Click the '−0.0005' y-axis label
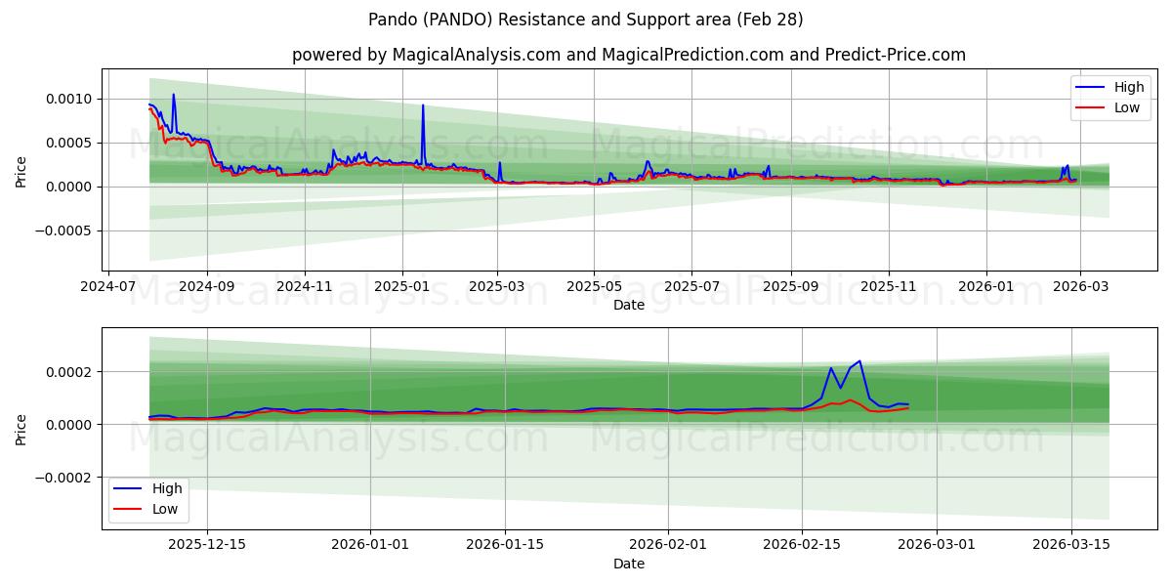1172x586 pixels. [x=64, y=231]
